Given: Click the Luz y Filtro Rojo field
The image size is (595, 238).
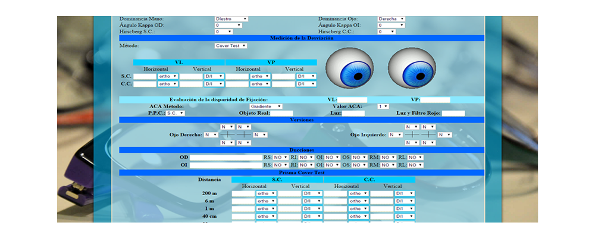Looking at the screenshot, I should point(453,113).
